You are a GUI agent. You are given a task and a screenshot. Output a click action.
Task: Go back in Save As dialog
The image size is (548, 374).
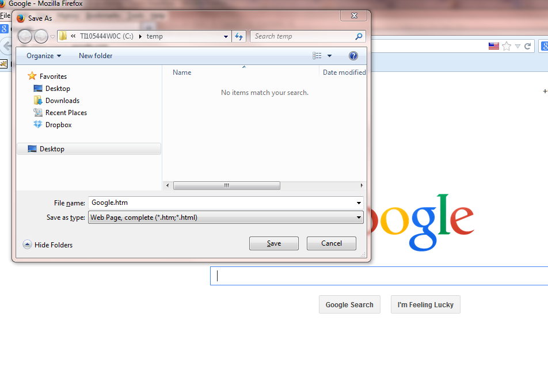pyautogui.click(x=25, y=36)
